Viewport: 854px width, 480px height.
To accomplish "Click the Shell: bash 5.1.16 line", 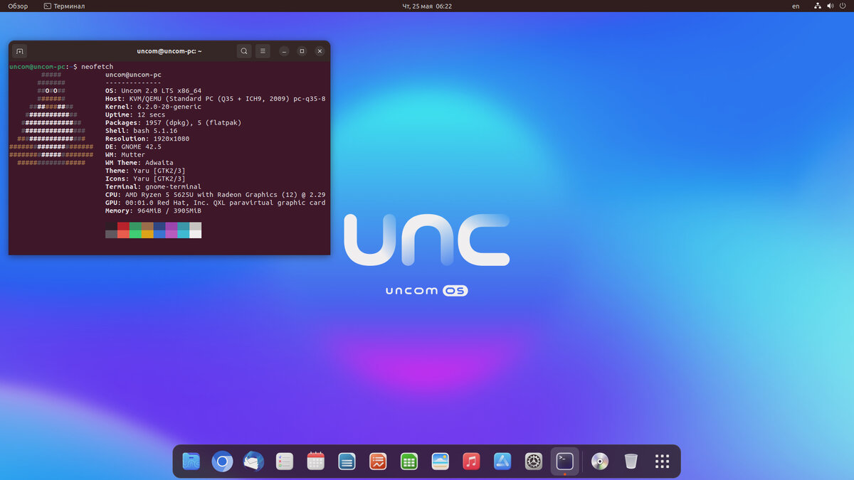I will point(142,131).
